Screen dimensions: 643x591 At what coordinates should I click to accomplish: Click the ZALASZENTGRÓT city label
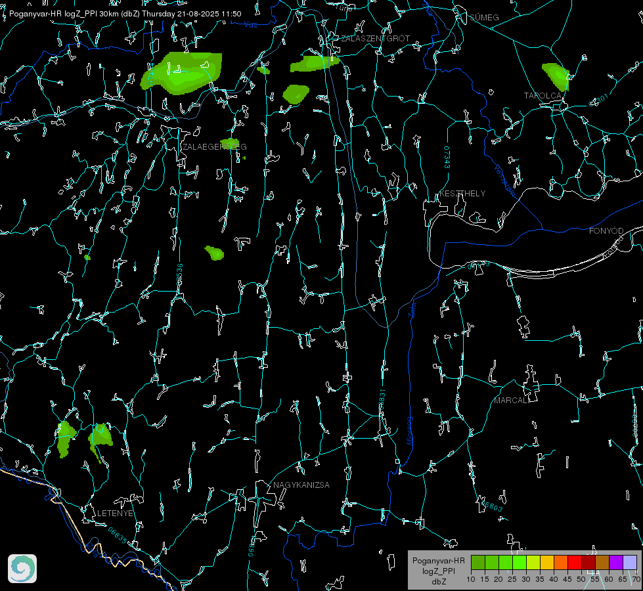[375, 38]
